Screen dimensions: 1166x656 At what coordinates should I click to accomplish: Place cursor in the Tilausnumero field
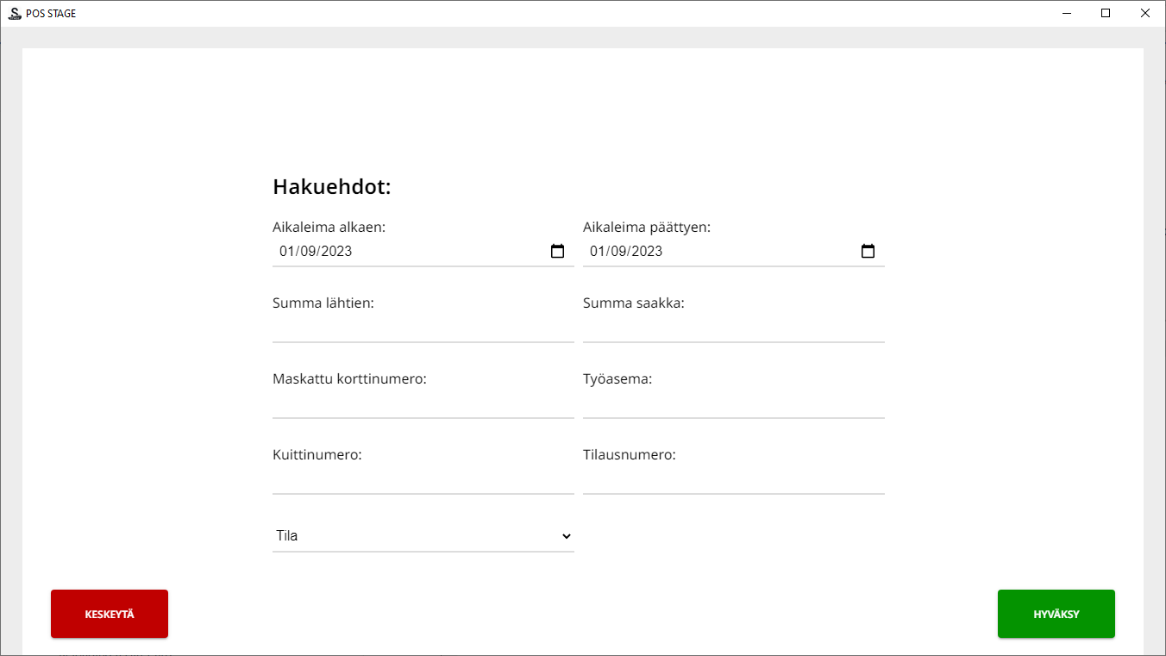click(x=733, y=480)
